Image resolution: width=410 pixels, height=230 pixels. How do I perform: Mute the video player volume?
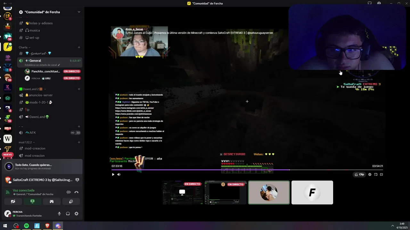(x=119, y=174)
